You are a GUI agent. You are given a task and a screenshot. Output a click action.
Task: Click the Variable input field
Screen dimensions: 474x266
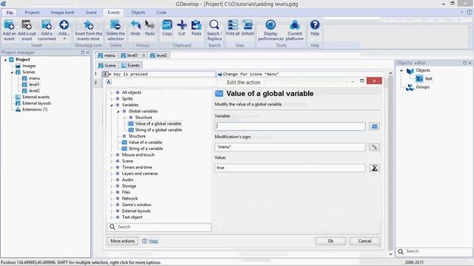point(290,126)
